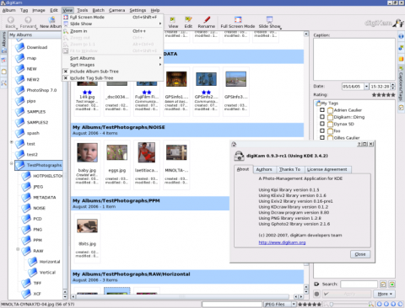Click the Full Screen Mode toolbar icon
405x308 pixels.
click(238, 19)
